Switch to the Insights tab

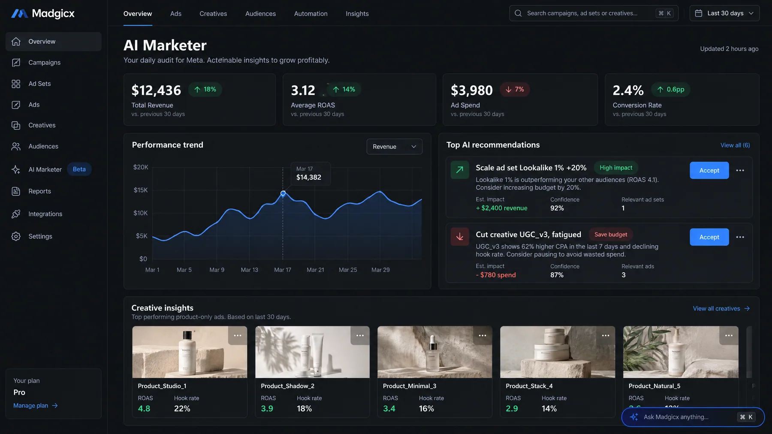point(357,14)
